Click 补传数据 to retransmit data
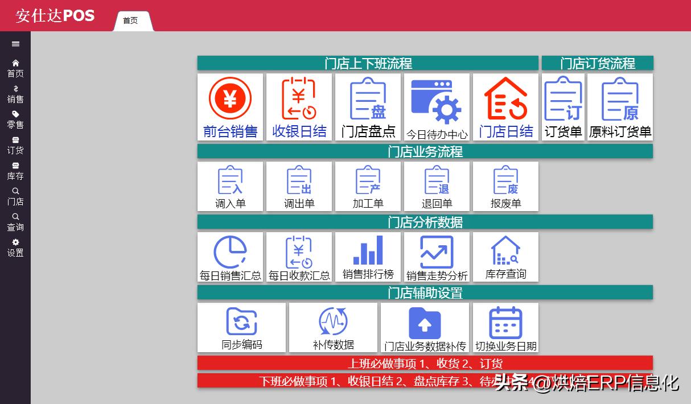Screen dimensions: 691x404 coord(333,325)
